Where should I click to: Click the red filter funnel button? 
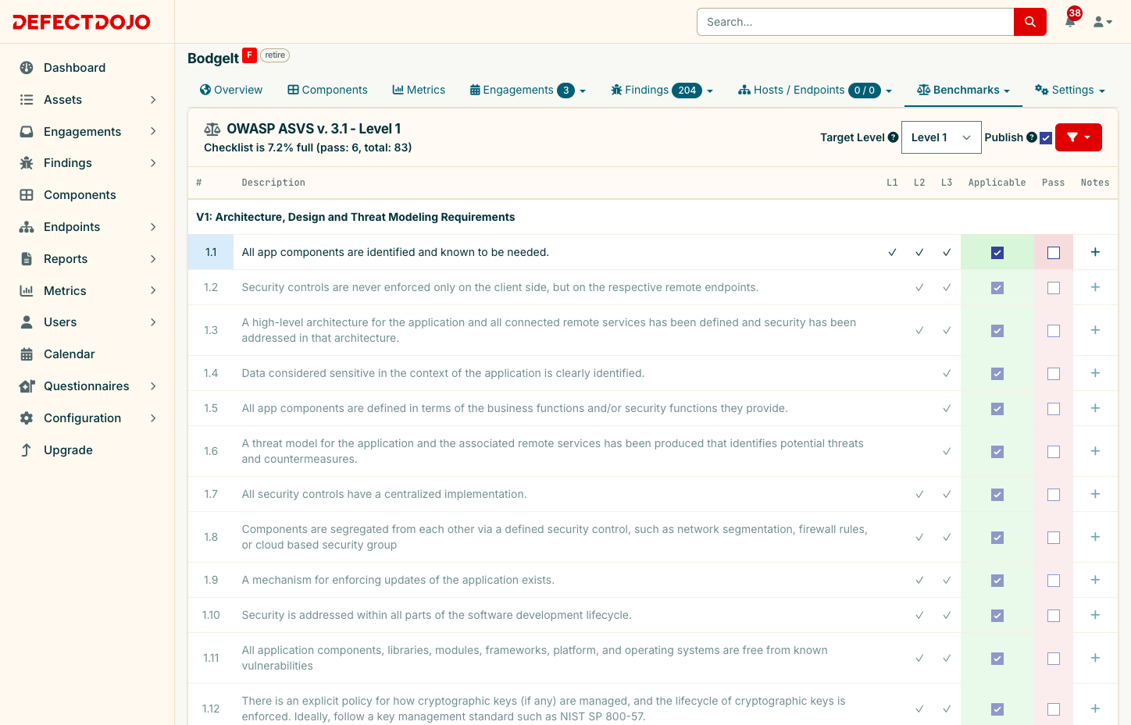tap(1078, 137)
